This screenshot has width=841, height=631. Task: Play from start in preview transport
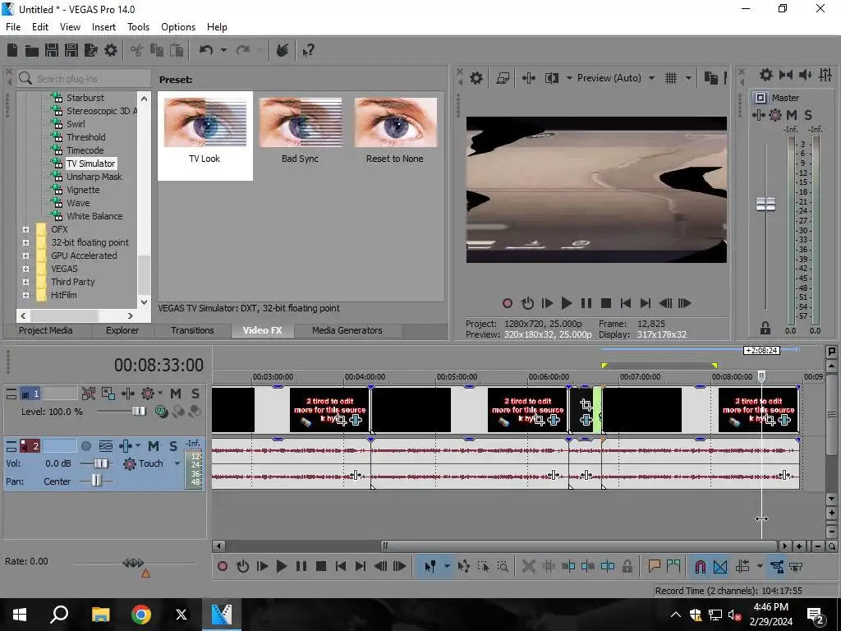coord(546,304)
